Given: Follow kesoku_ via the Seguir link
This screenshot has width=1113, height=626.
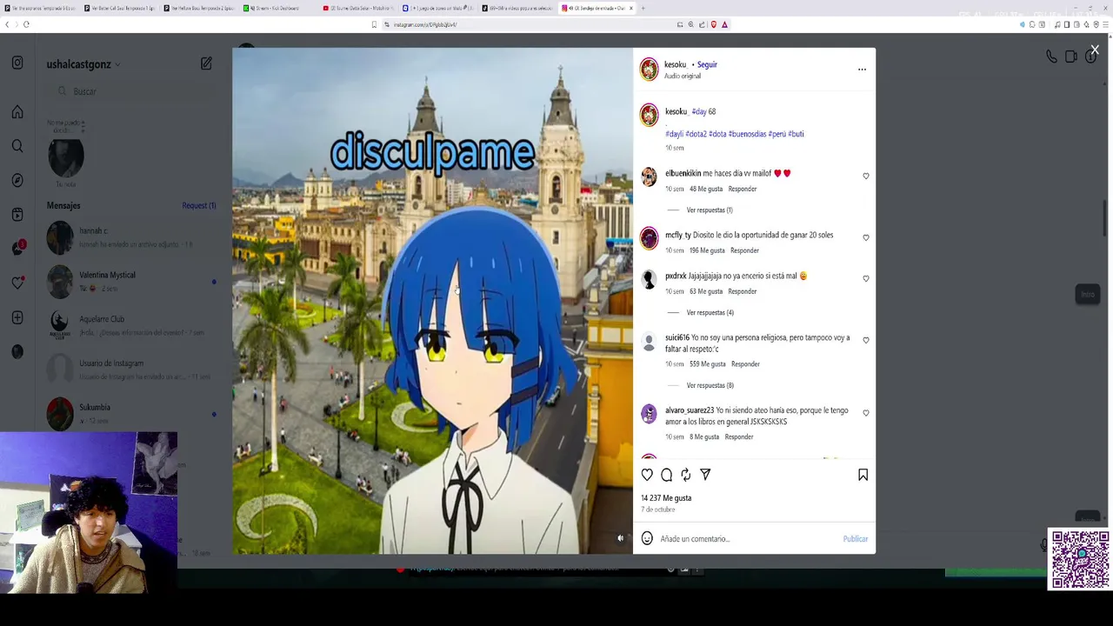Looking at the screenshot, I should point(707,64).
